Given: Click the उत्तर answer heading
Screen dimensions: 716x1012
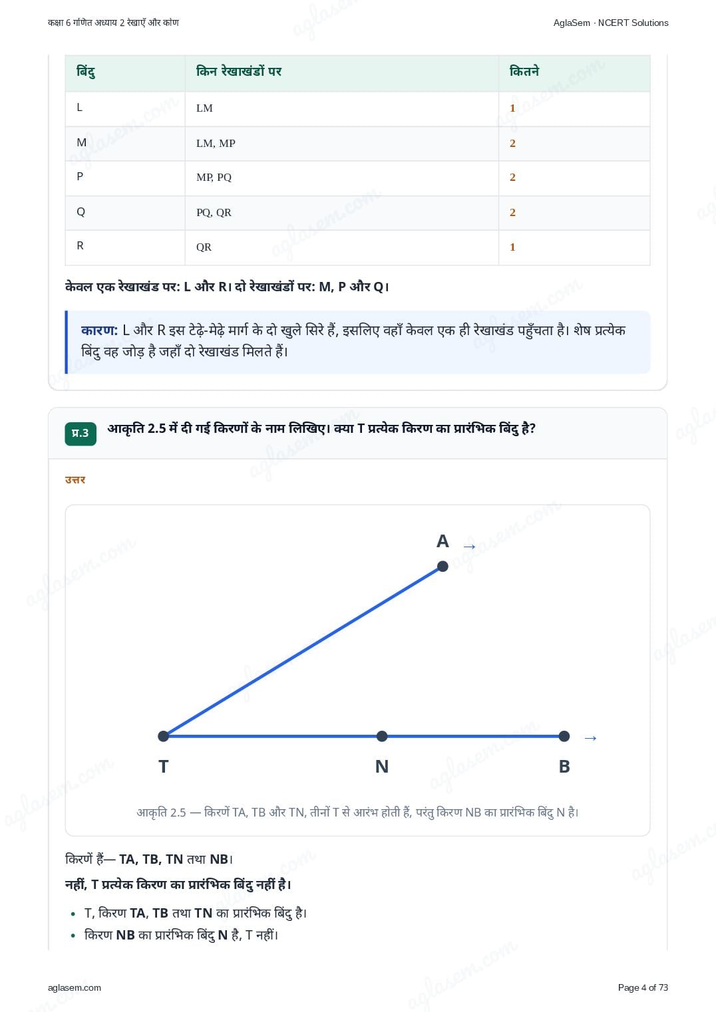Looking at the screenshot, I should 75,479.
